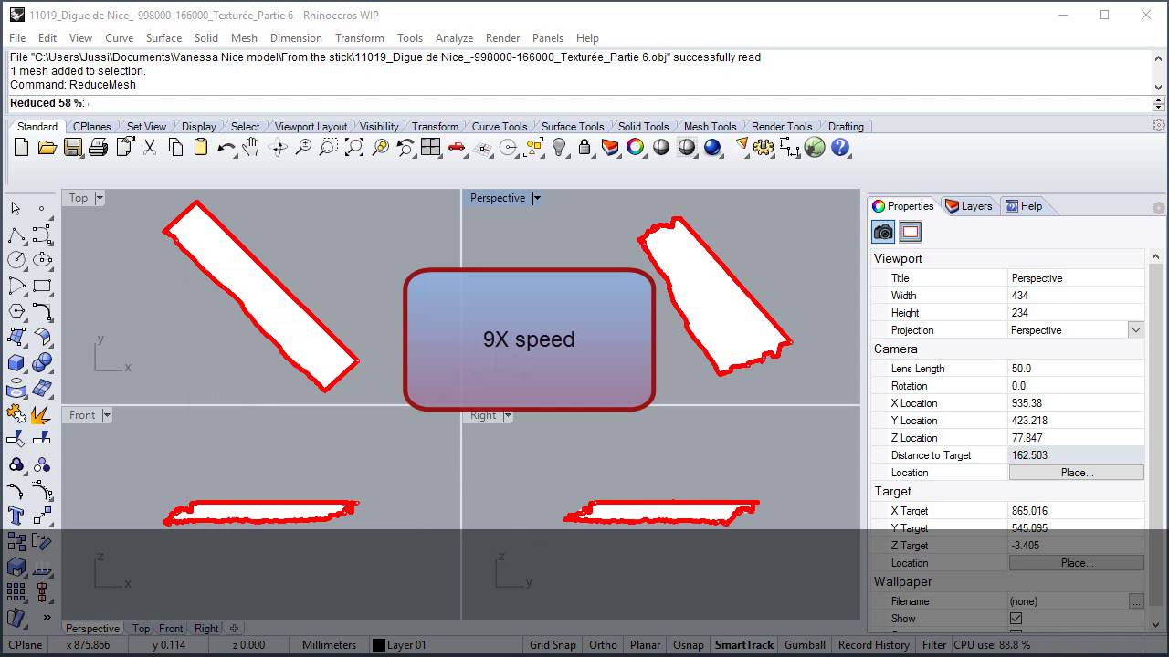1169x657 pixels.
Task: Expand the Projection dropdown
Action: tap(1135, 330)
